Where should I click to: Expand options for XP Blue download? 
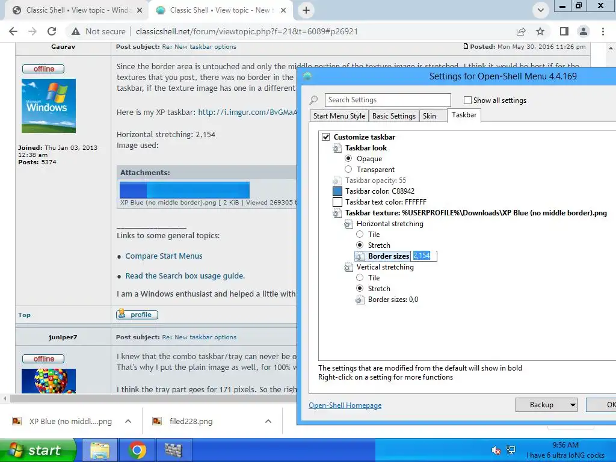coord(128,422)
